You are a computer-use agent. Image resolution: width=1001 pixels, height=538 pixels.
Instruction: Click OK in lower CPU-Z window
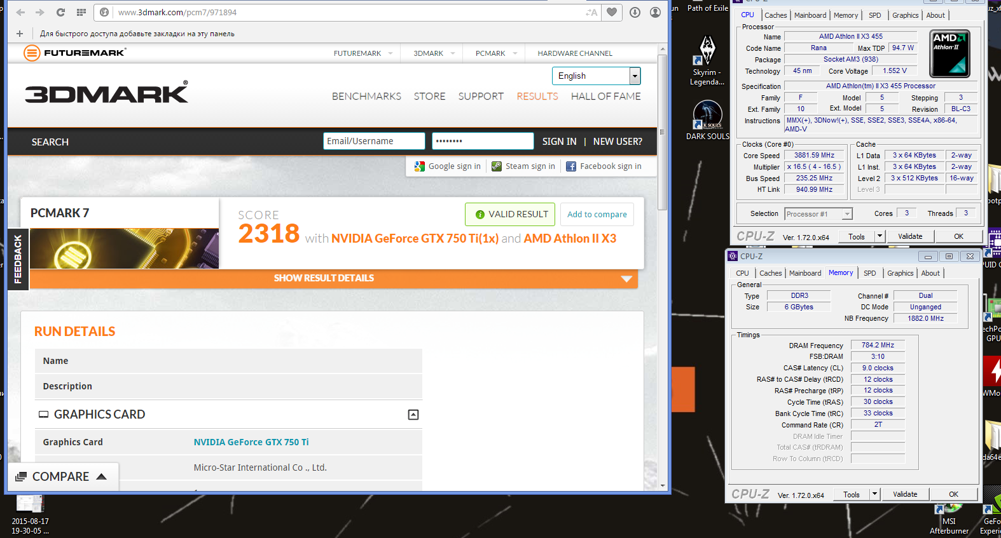pyautogui.click(x=953, y=494)
